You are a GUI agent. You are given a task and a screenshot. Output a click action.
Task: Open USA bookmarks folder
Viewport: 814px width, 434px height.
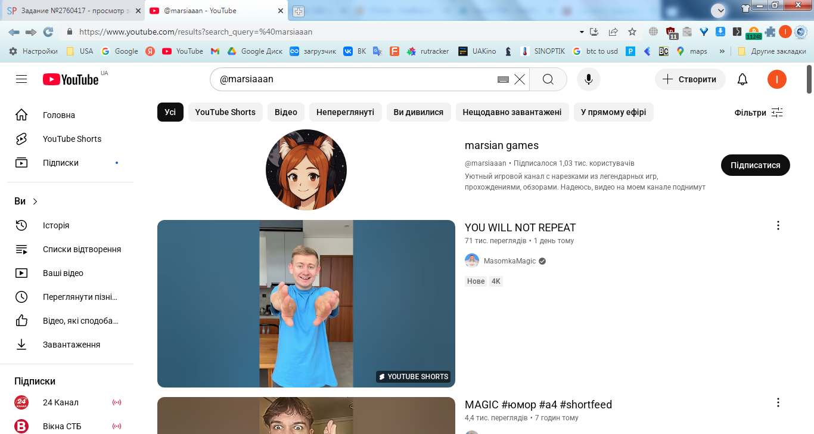pyautogui.click(x=80, y=51)
